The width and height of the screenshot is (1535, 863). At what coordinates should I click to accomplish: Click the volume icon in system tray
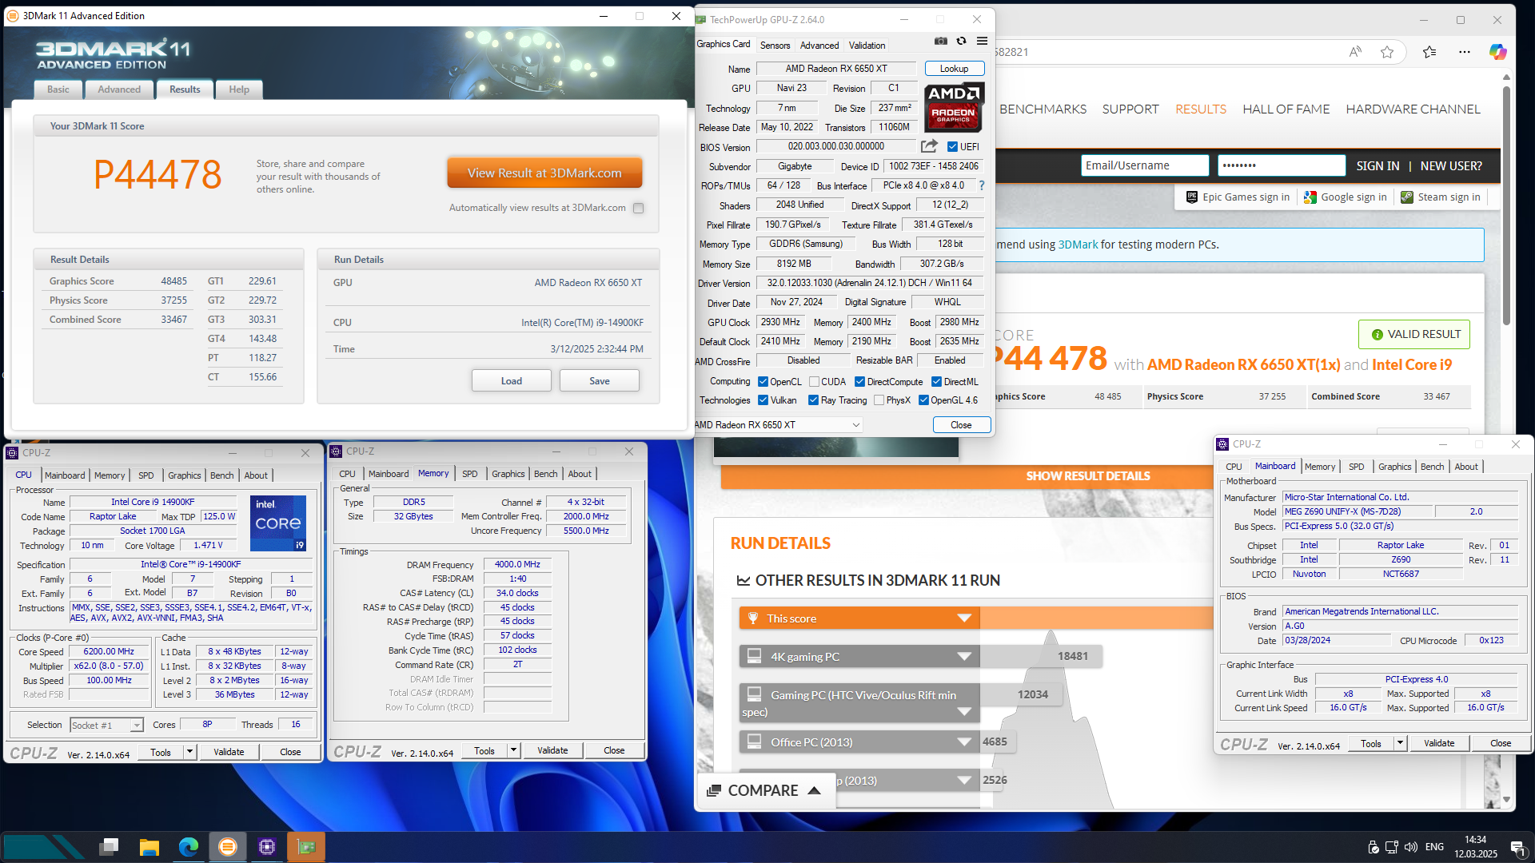click(1411, 847)
